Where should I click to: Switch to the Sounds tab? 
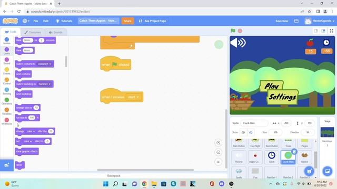[x=56, y=32]
